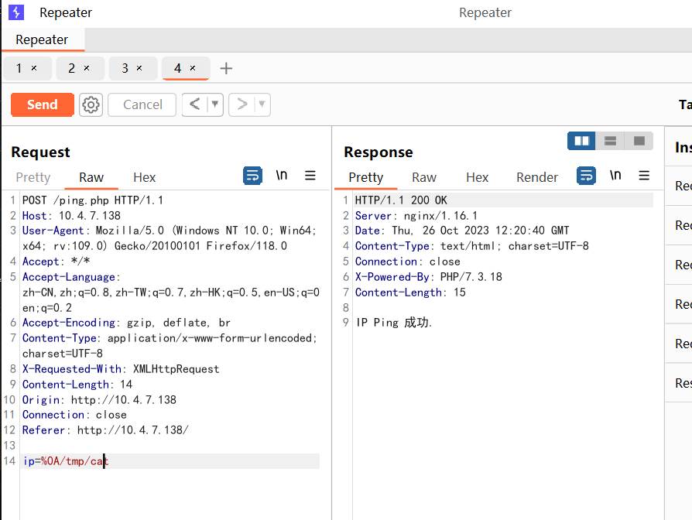Close Repeater tab 4

(x=193, y=68)
